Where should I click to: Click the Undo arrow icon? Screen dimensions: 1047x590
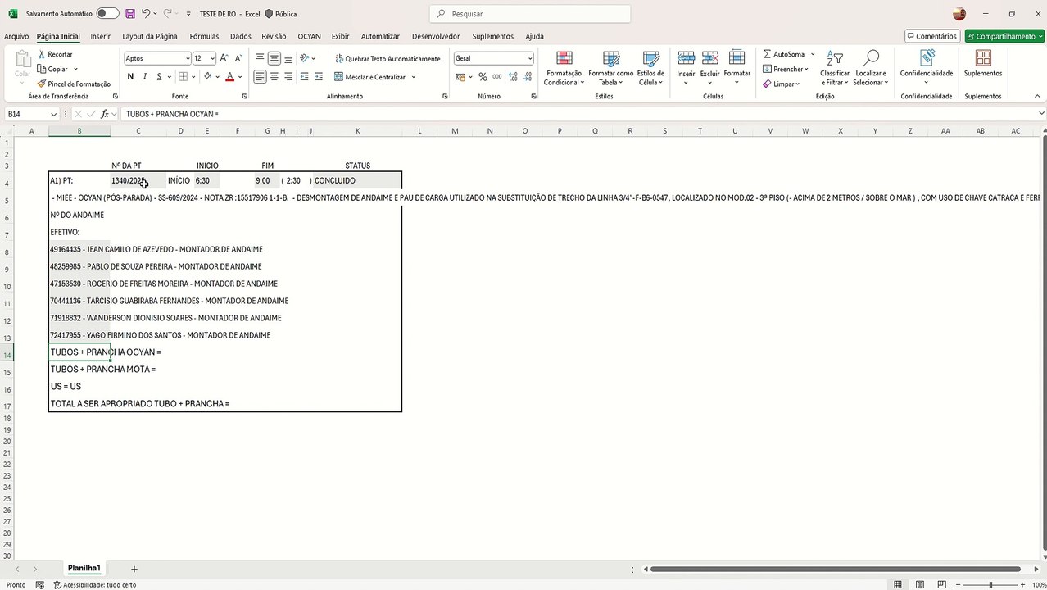(x=146, y=14)
